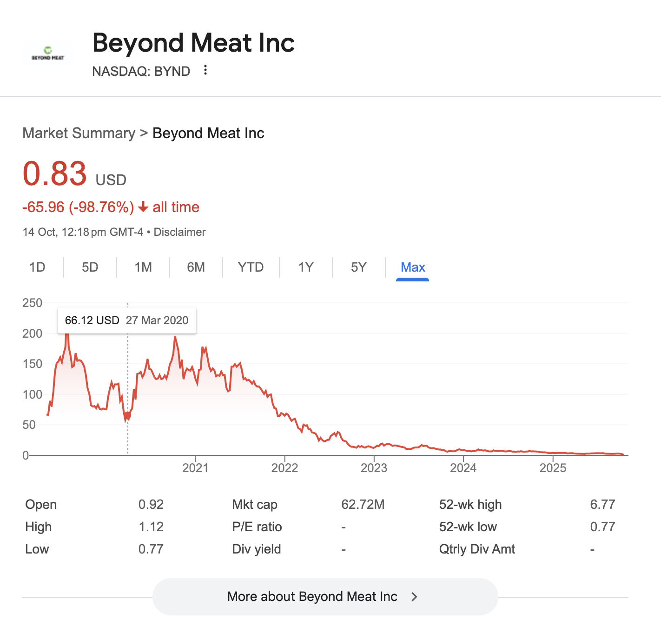Switch to the 6M range tab
The height and width of the screenshot is (627, 661).
[196, 267]
